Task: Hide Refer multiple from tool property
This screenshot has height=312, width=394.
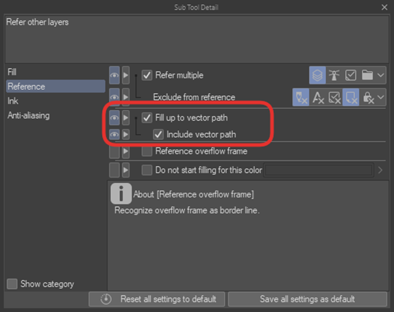Action: 114,75
